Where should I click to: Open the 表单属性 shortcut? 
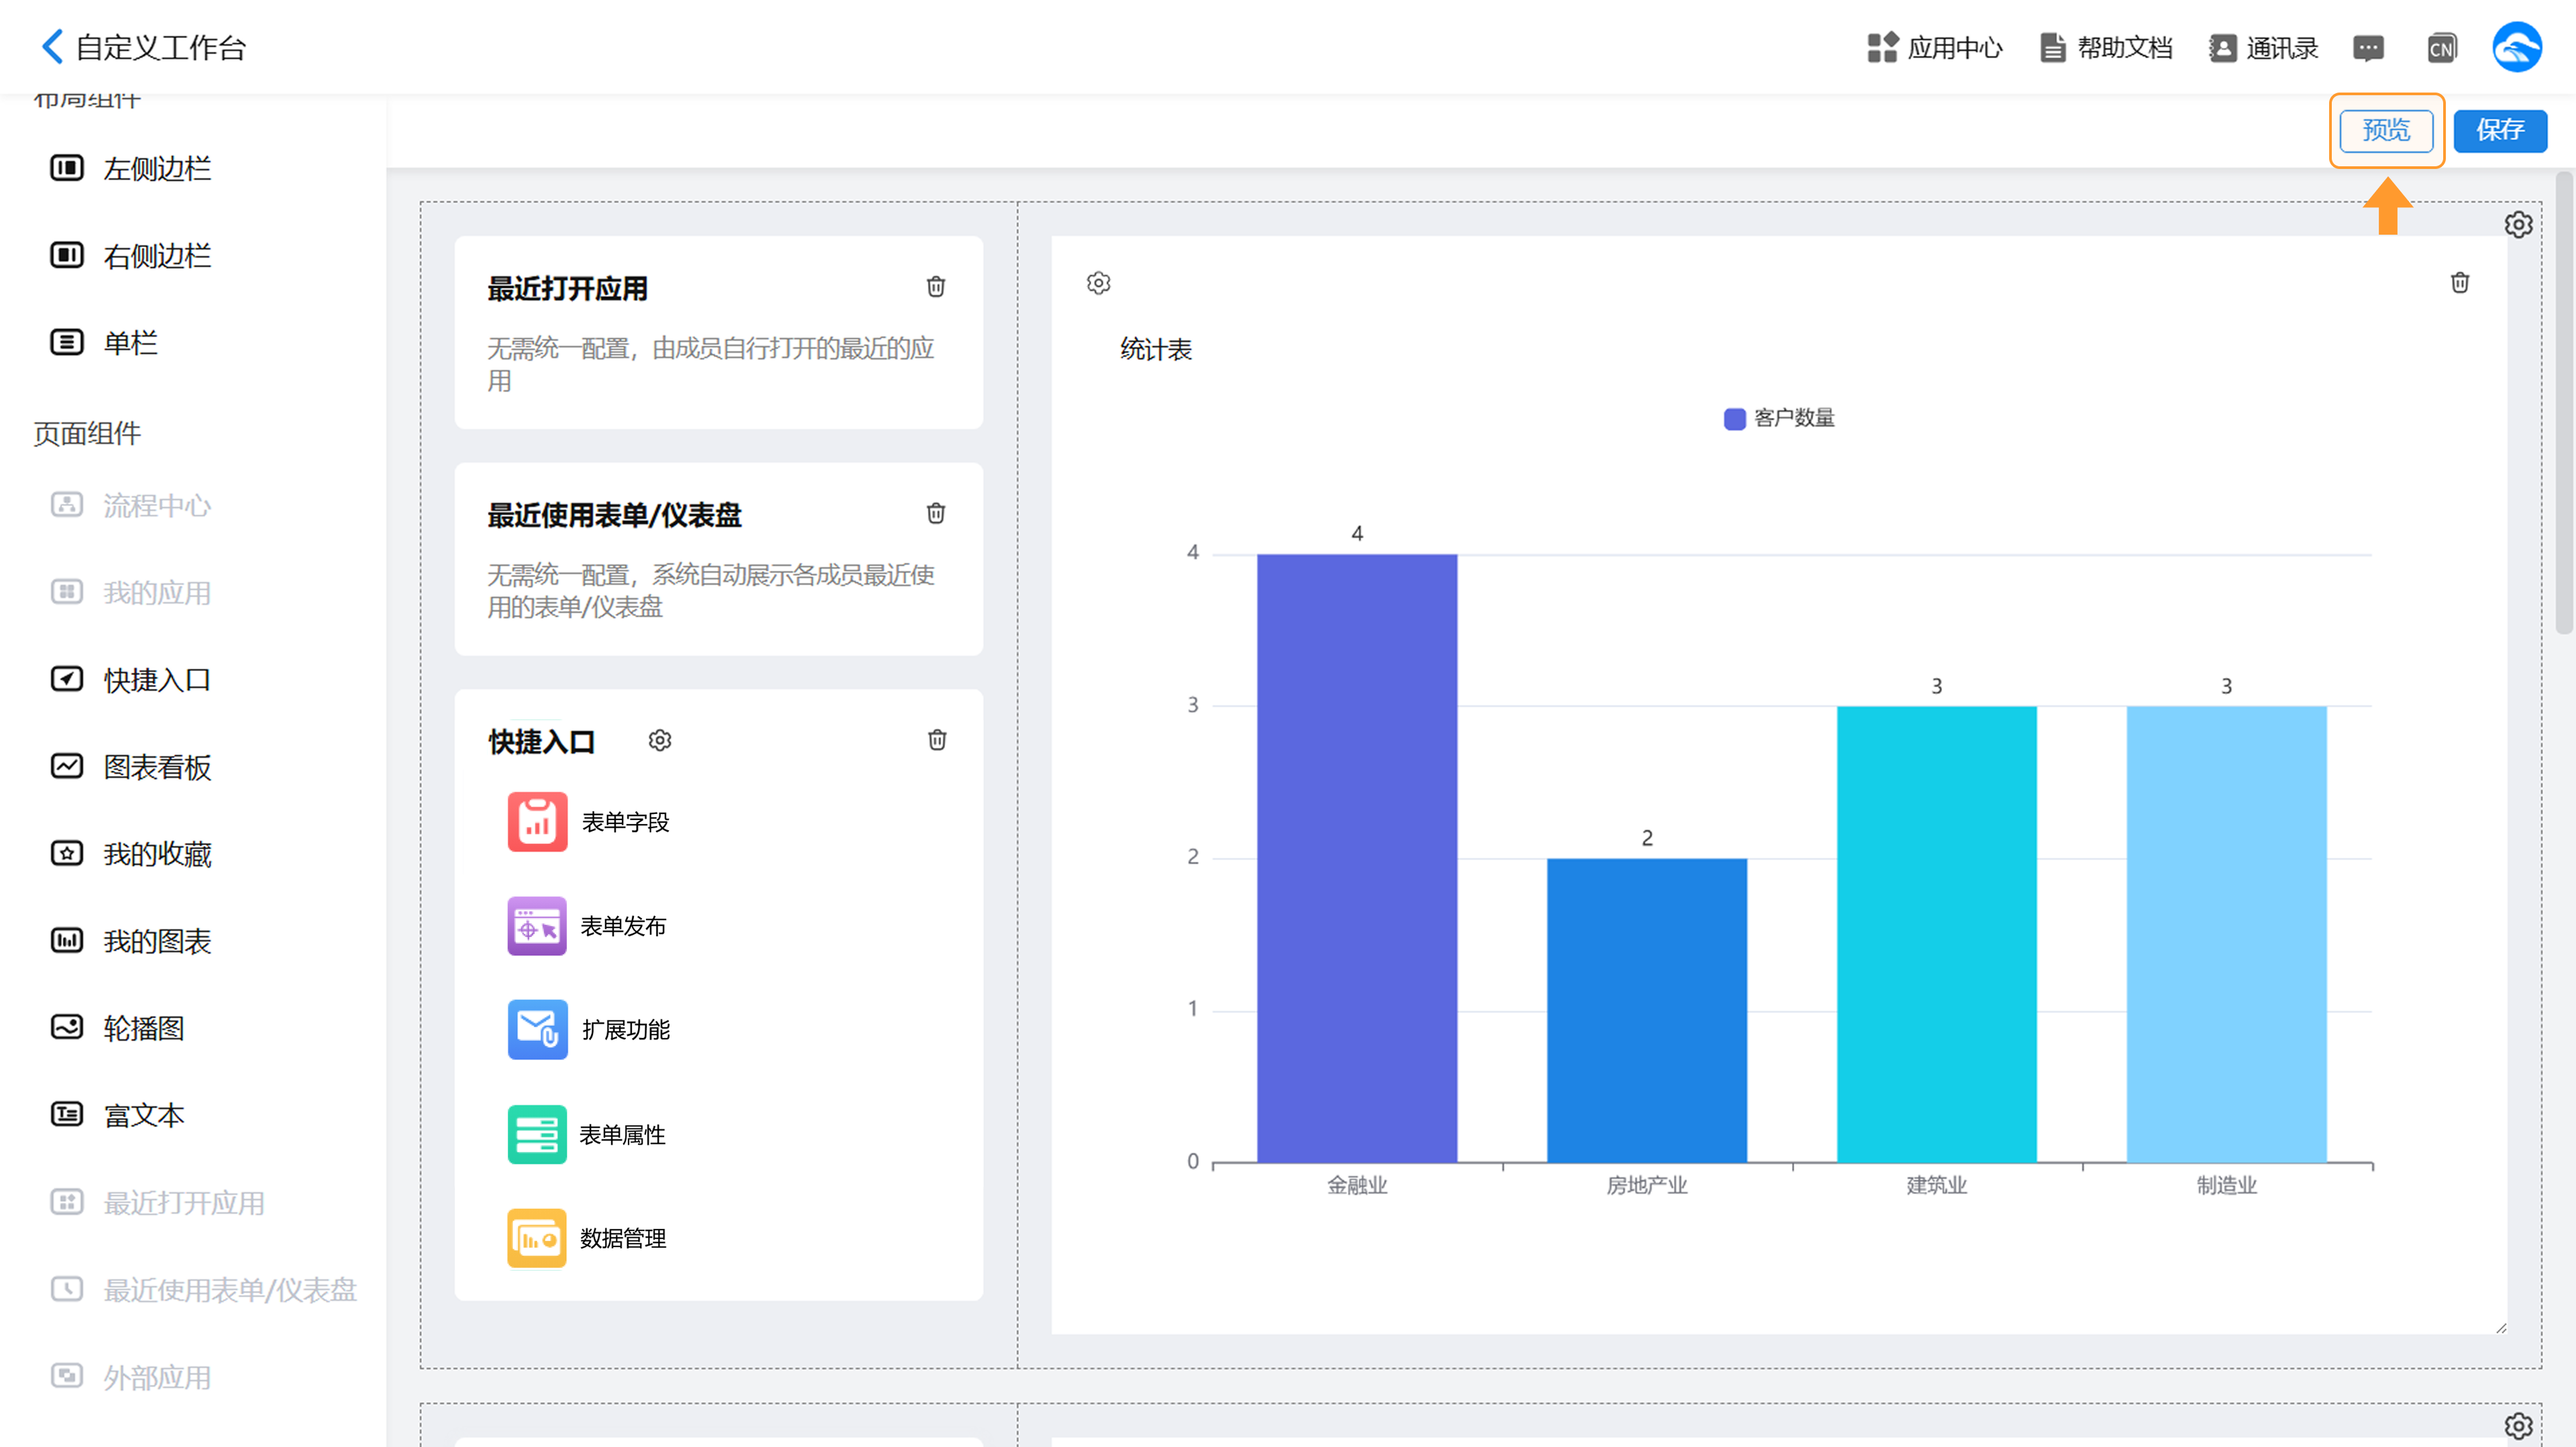click(x=587, y=1135)
